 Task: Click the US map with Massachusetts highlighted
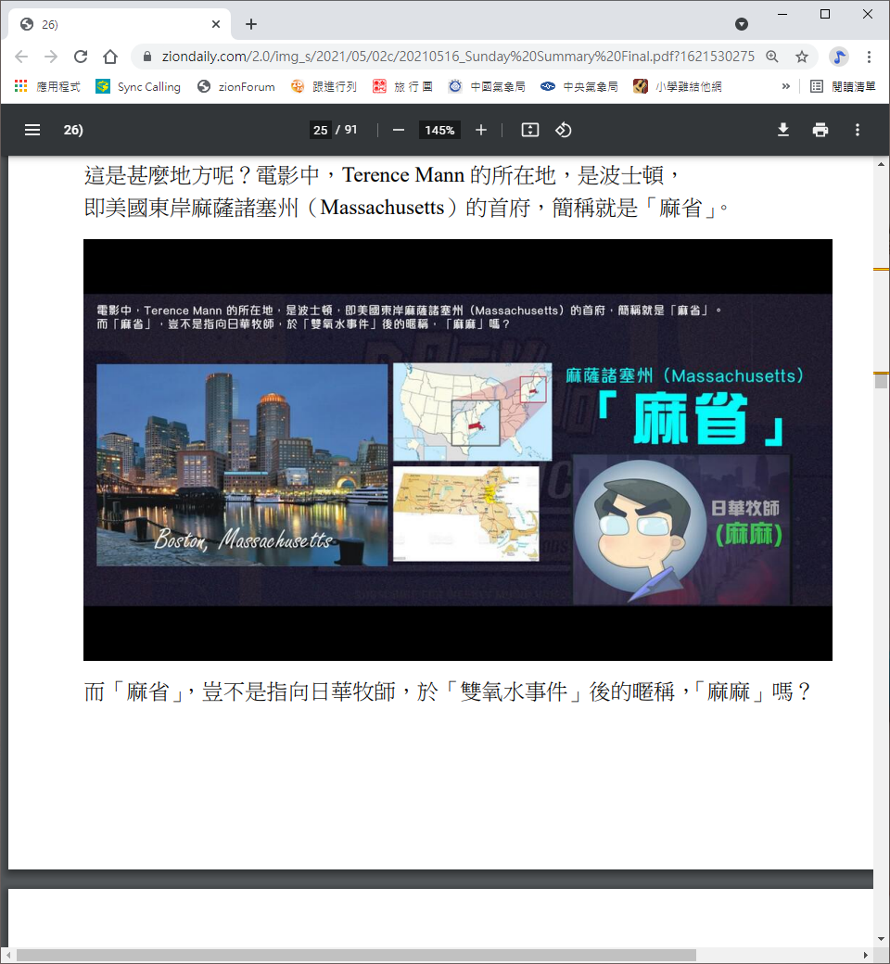[473, 412]
